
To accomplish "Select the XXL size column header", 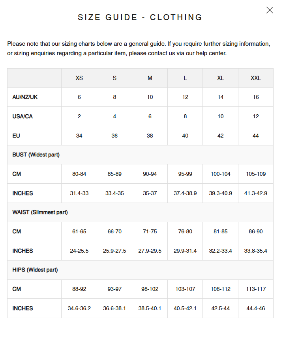I will point(256,78).
